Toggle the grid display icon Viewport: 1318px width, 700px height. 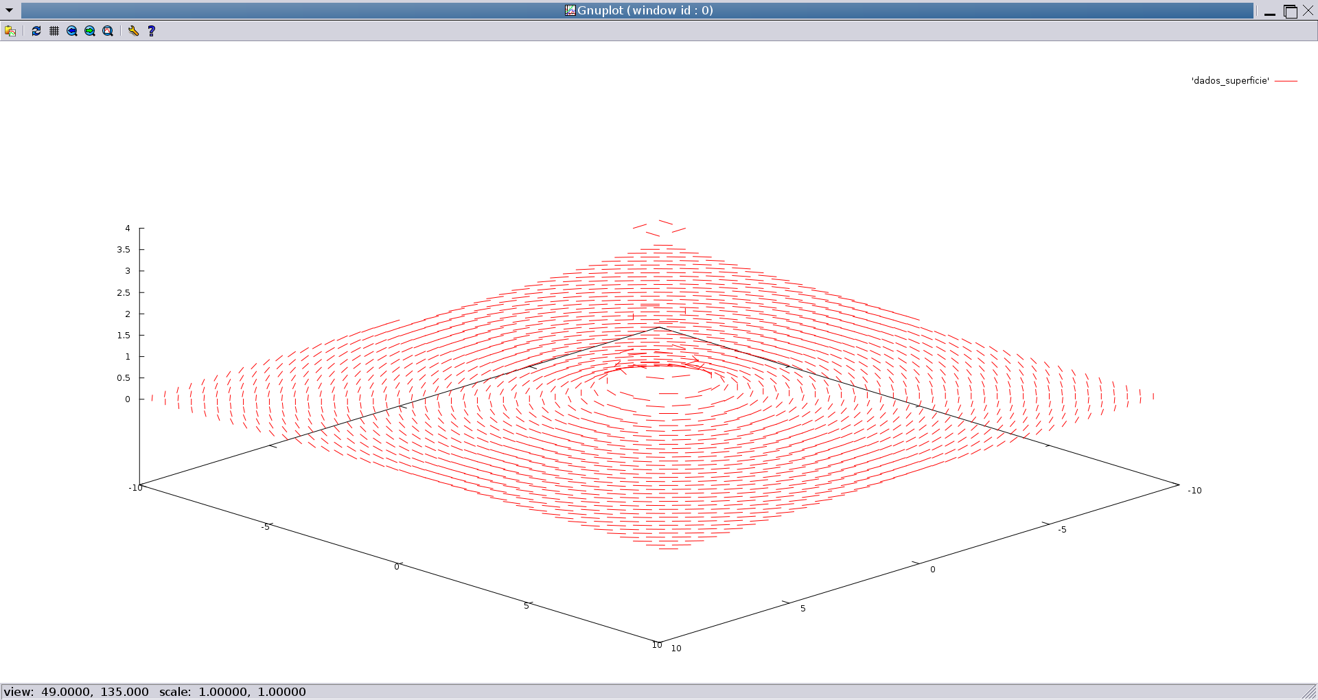click(x=54, y=31)
